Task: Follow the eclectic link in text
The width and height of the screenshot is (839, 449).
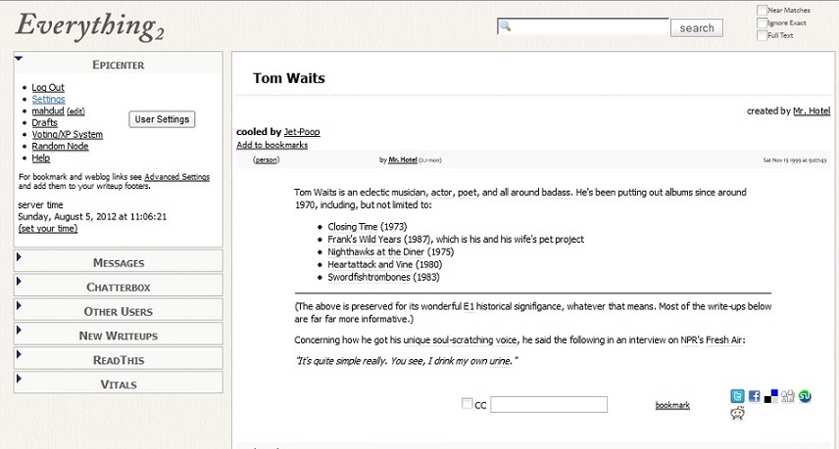Action: (374, 192)
